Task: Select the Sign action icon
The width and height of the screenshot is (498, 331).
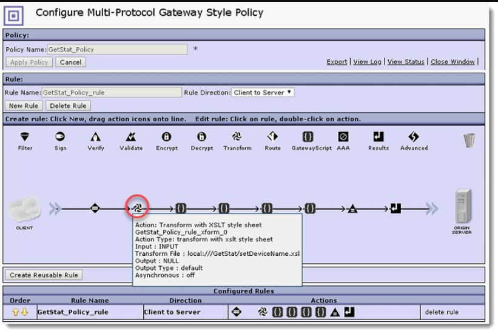Action: tap(60, 137)
